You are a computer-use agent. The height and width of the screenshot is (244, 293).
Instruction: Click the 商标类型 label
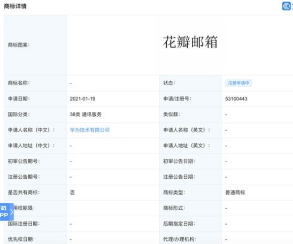pos(174,193)
